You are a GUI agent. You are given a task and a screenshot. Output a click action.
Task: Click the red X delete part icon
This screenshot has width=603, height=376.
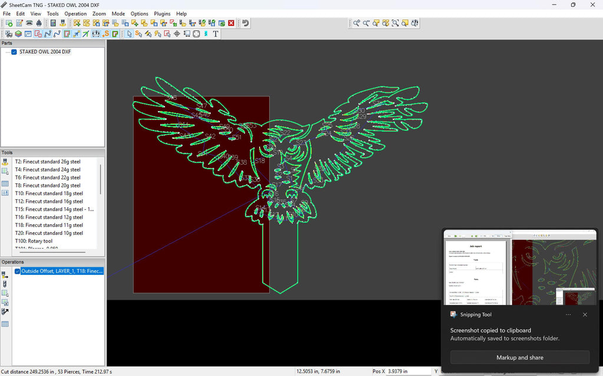pos(231,23)
